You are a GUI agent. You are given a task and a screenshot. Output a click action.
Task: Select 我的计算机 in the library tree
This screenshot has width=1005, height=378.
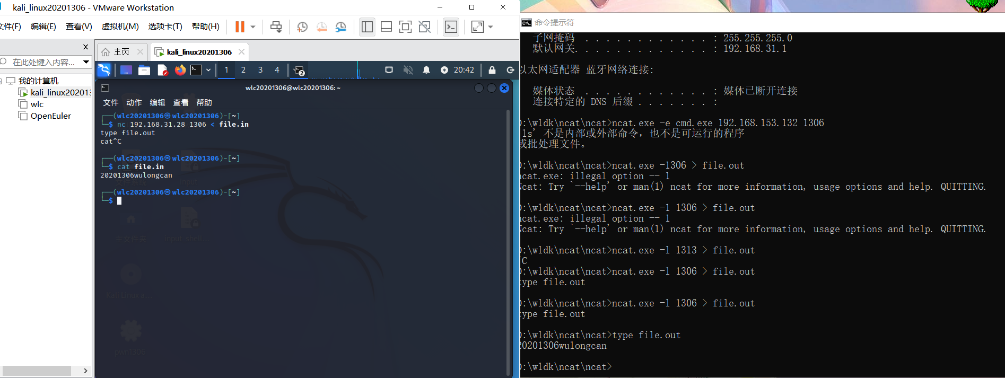coord(38,81)
